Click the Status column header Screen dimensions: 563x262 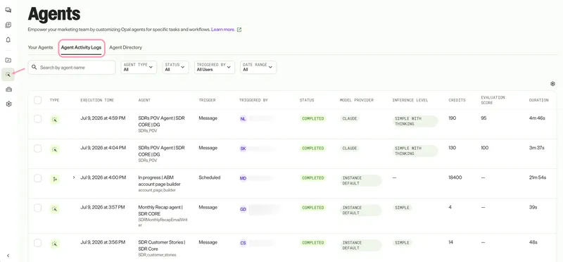(307, 100)
